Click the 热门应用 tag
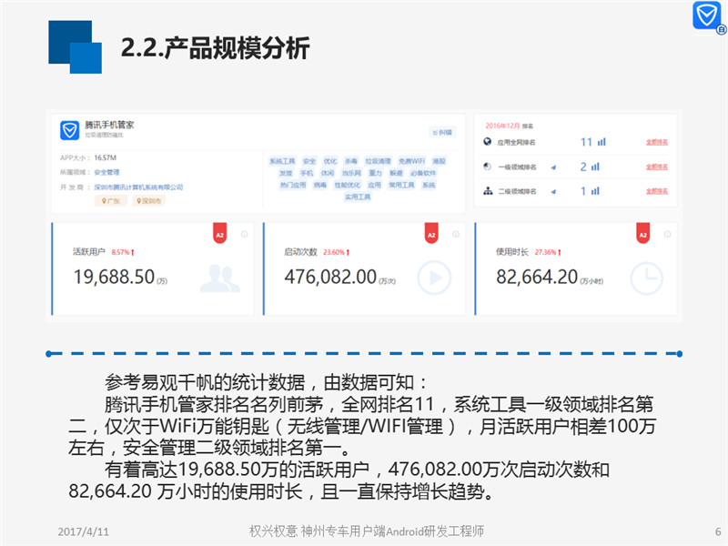This screenshot has width=728, height=546. pos(293,186)
